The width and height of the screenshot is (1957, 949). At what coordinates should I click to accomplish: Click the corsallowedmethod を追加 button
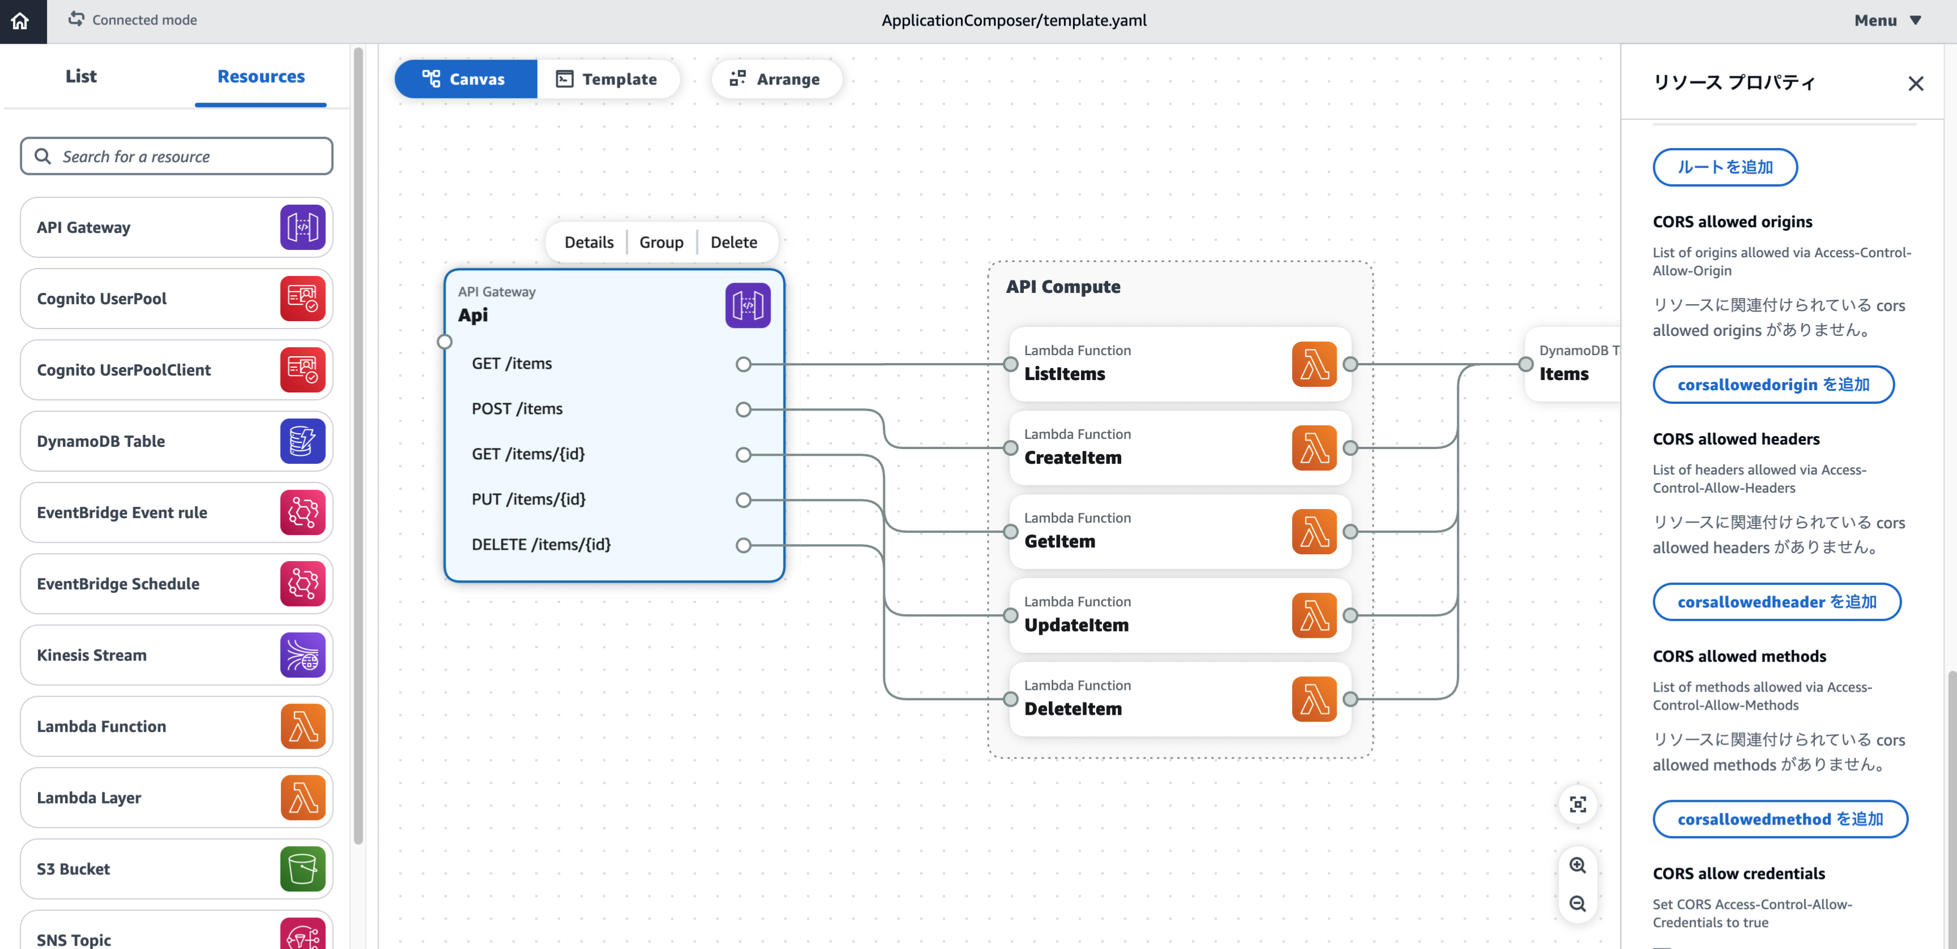(1780, 819)
